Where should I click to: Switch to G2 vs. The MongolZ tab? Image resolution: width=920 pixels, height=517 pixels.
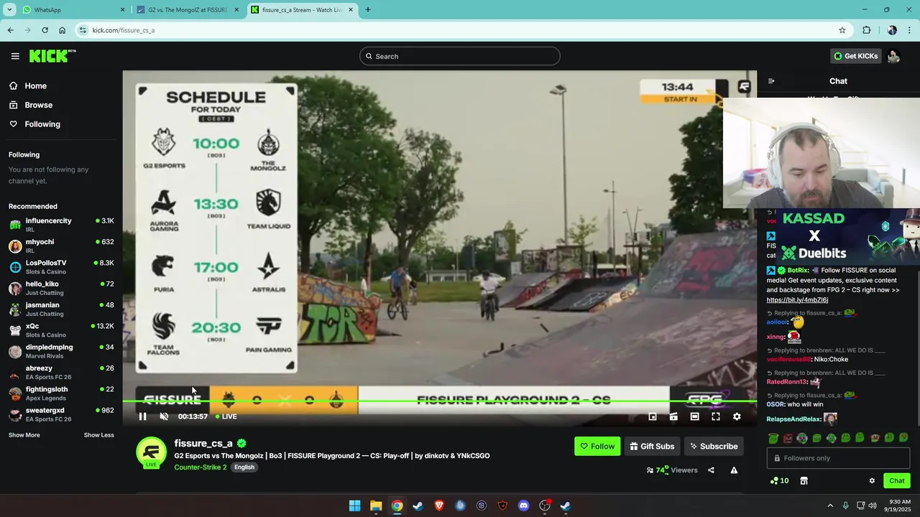click(187, 10)
